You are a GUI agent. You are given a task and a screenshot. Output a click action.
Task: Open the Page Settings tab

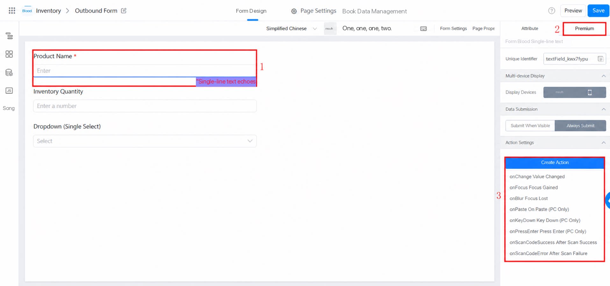point(314,11)
